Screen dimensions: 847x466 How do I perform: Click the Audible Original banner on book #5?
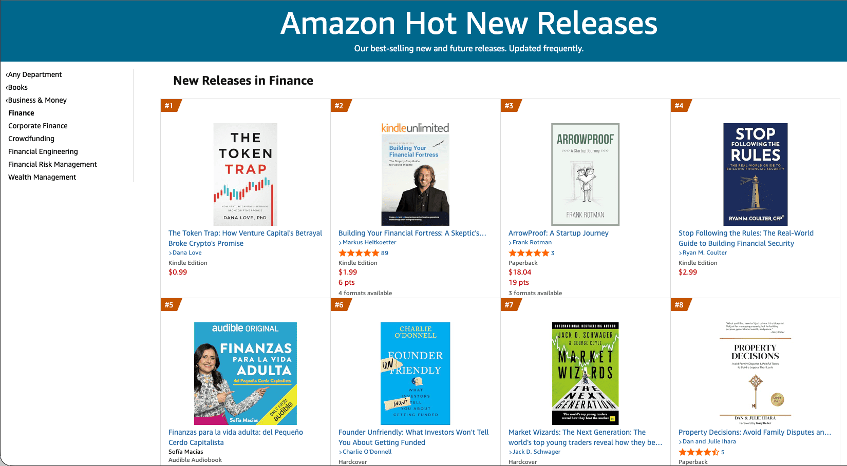pos(245,328)
